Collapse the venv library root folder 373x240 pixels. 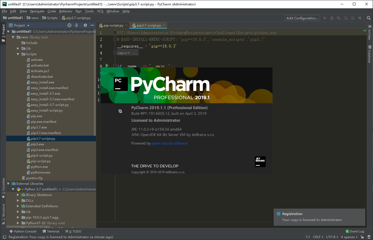pyautogui.click(x=13, y=37)
